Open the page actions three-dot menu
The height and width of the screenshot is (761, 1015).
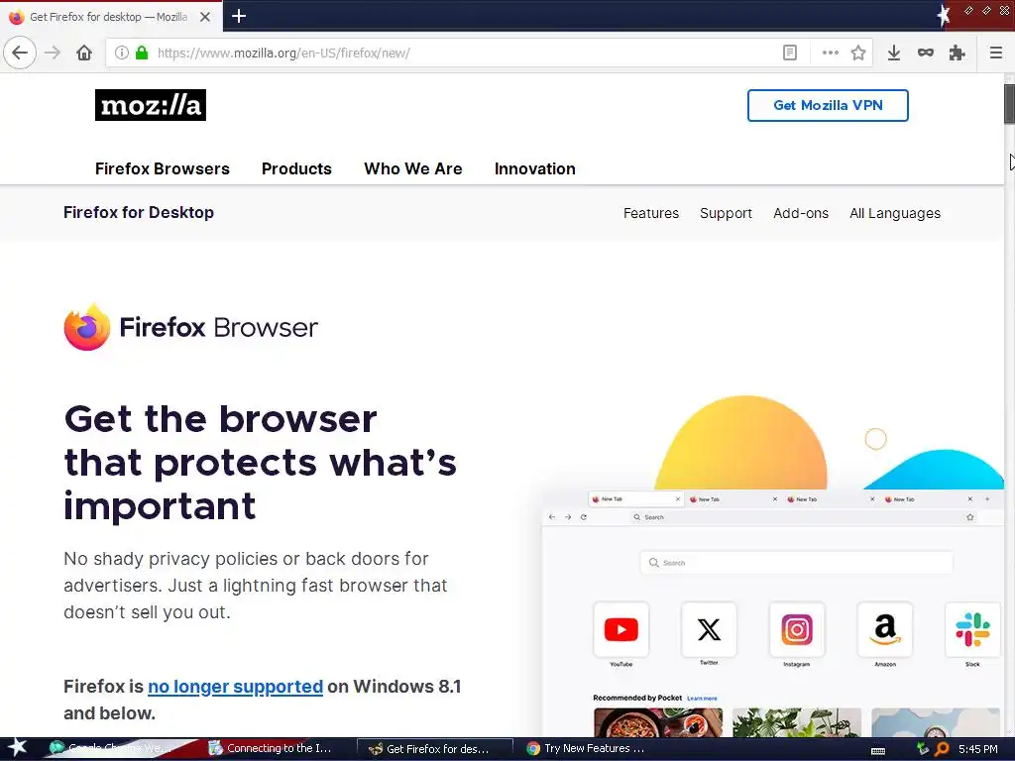click(830, 53)
